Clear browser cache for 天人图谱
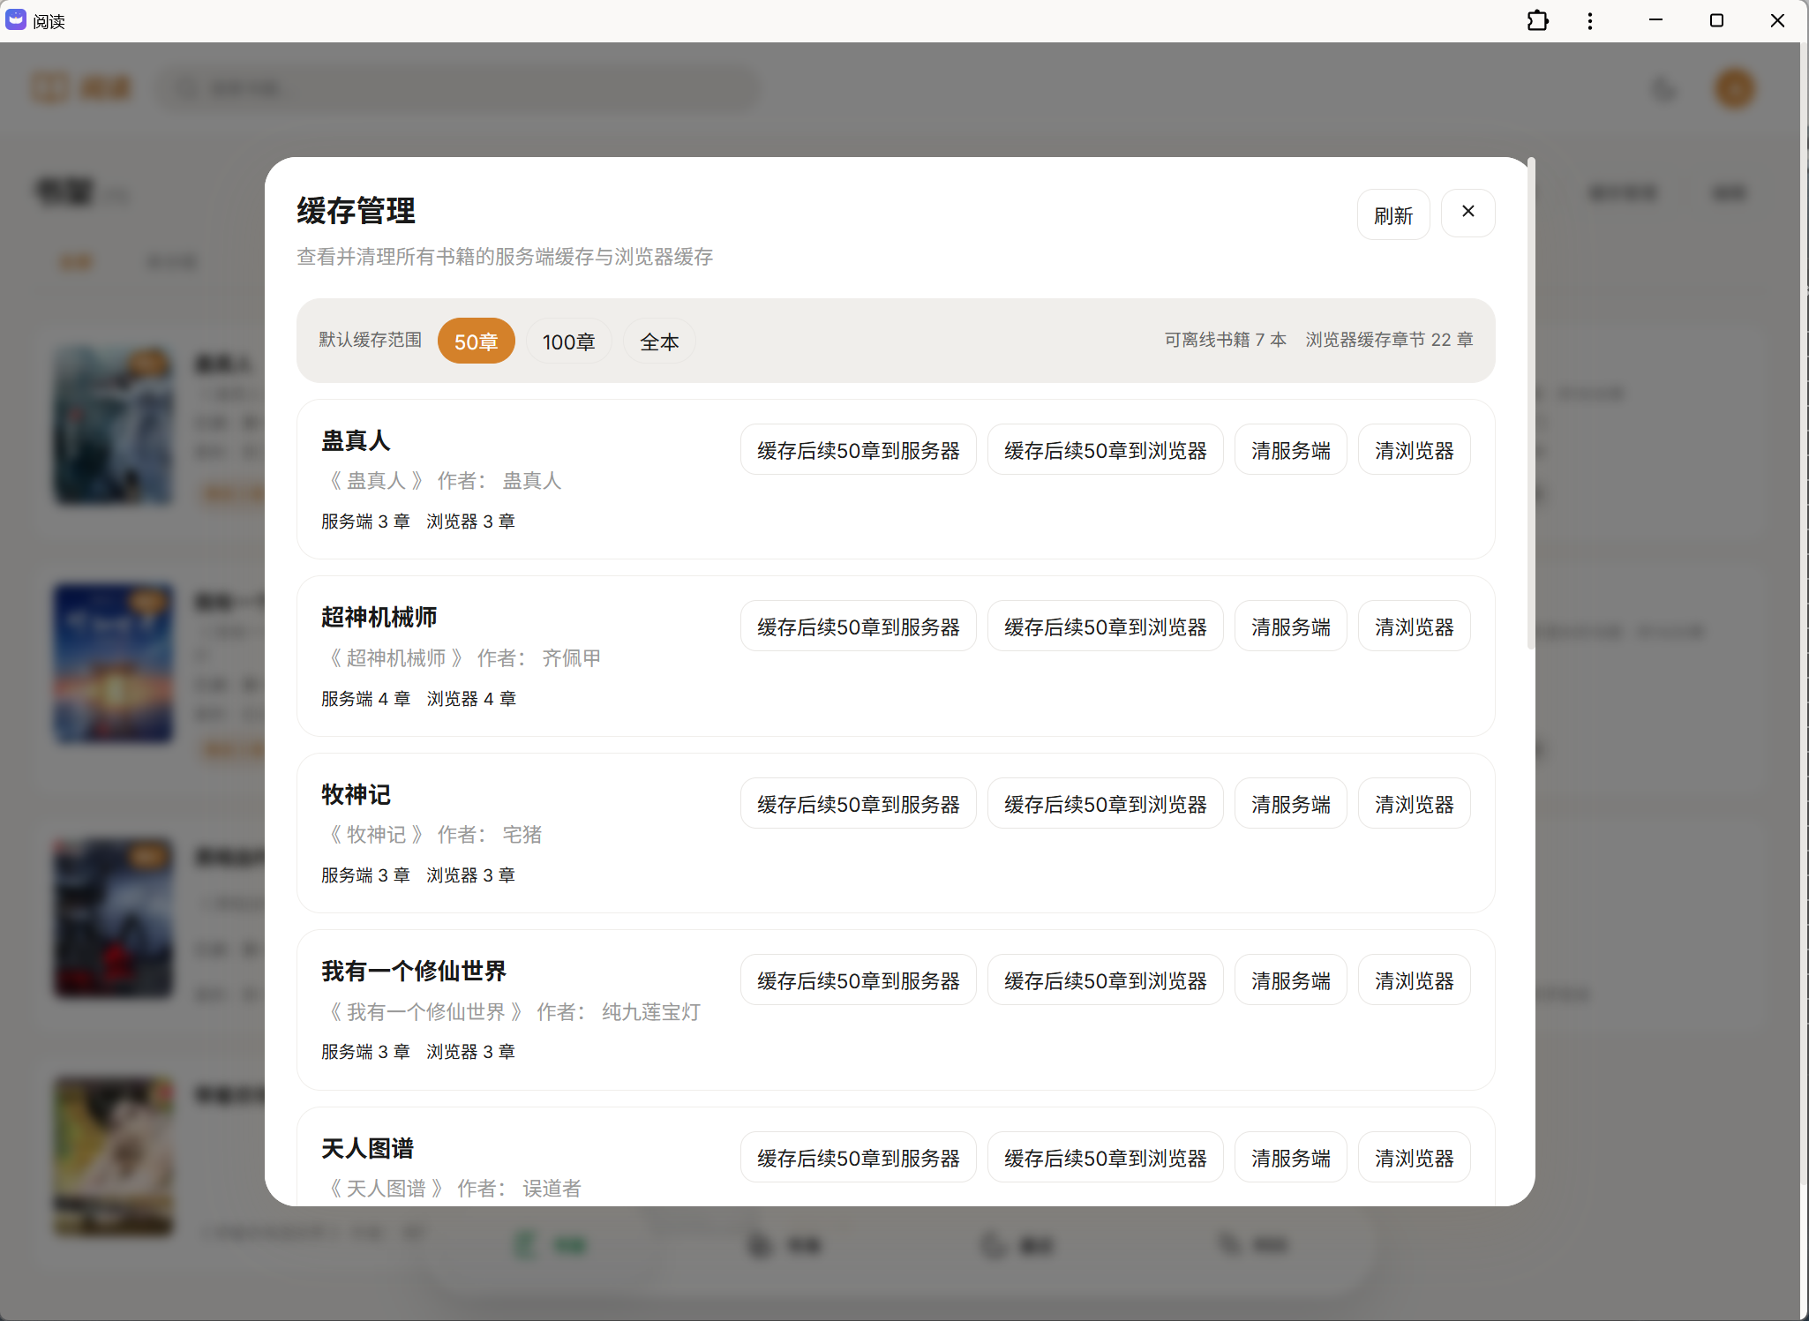Image resolution: width=1809 pixels, height=1321 pixels. point(1413,1157)
